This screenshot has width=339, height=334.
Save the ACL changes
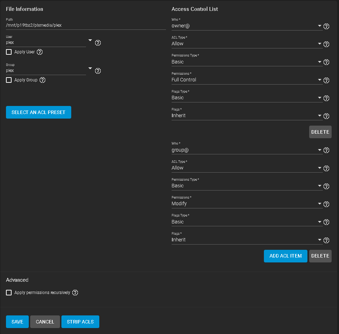pyautogui.click(x=17, y=322)
